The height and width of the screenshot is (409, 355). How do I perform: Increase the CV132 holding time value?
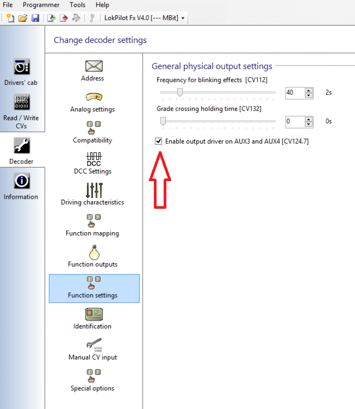pyautogui.click(x=309, y=119)
